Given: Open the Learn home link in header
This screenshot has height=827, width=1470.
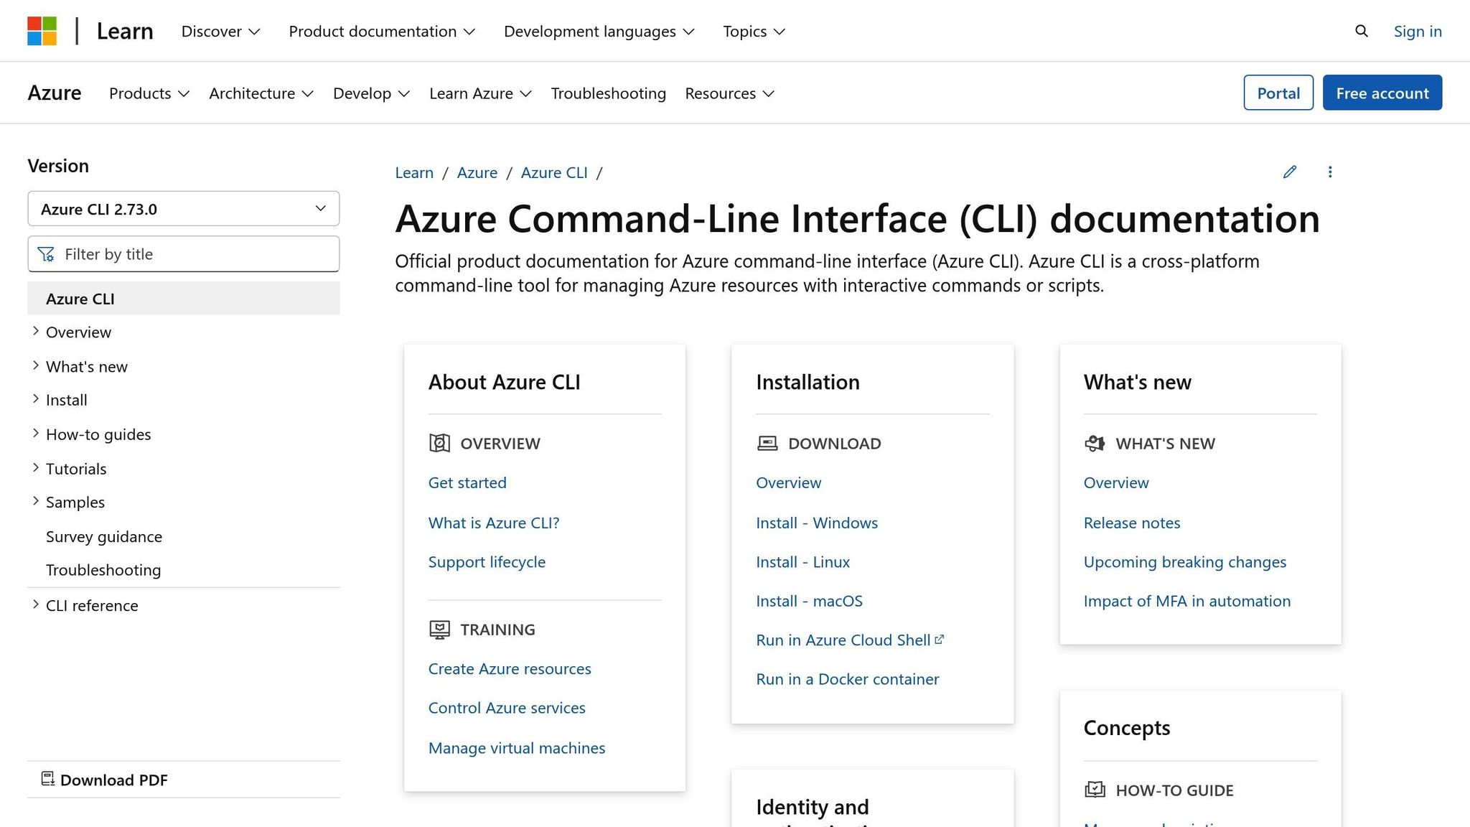Looking at the screenshot, I should point(125,31).
